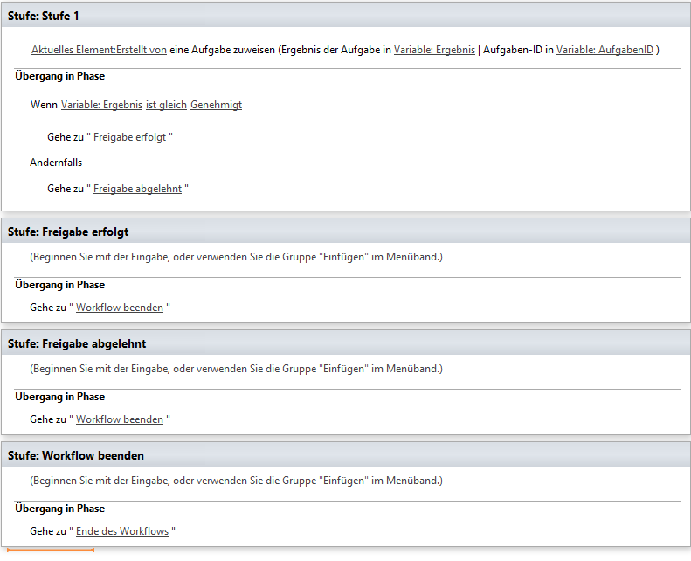Click placeholder text in Freigabe erfolgt stage
Screen dimensions: 691x561
pos(236,257)
